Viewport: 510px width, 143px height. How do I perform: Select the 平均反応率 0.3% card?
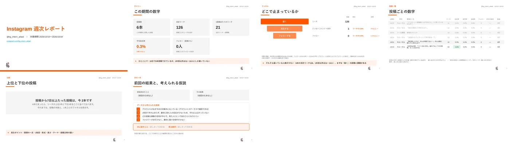(152, 46)
